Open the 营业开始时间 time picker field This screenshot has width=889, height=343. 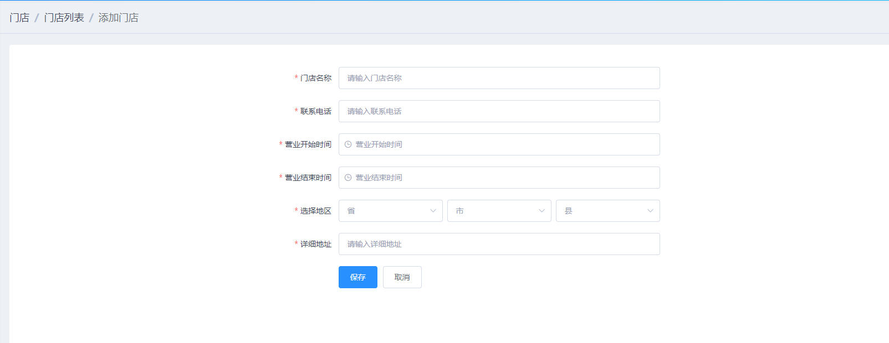pos(499,144)
